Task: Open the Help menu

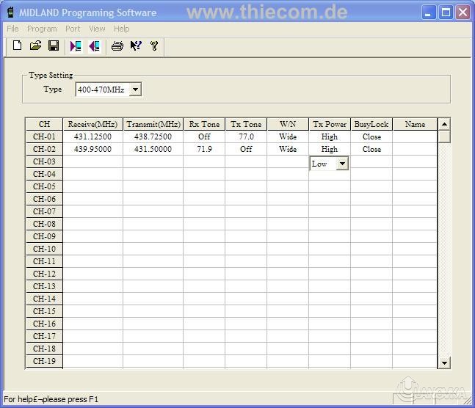Action: pos(122,29)
